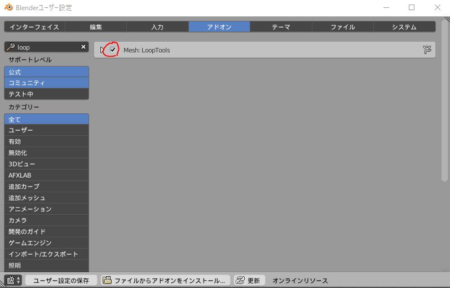Toggle the 公式 support level
Screen dimensions: 450x288
(x=46, y=72)
